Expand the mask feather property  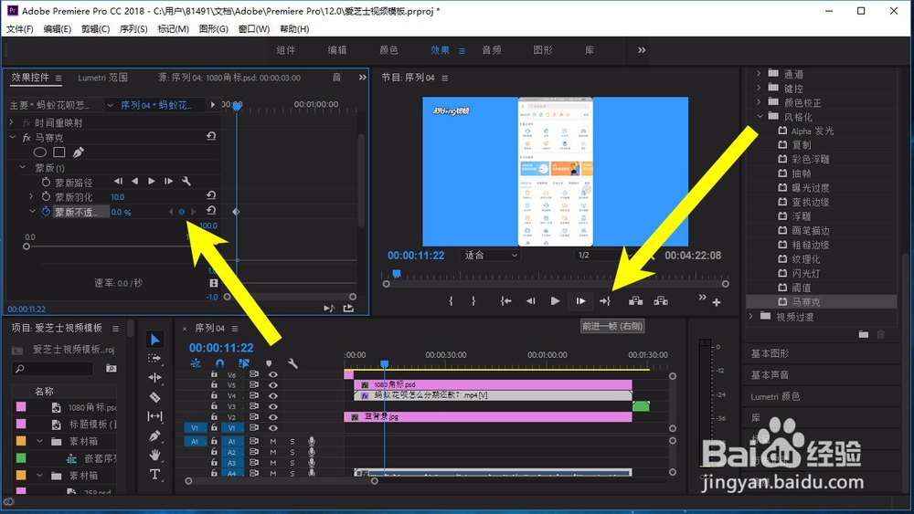[x=32, y=197]
